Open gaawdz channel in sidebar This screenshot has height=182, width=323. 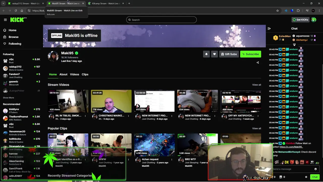tap(21, 83)
